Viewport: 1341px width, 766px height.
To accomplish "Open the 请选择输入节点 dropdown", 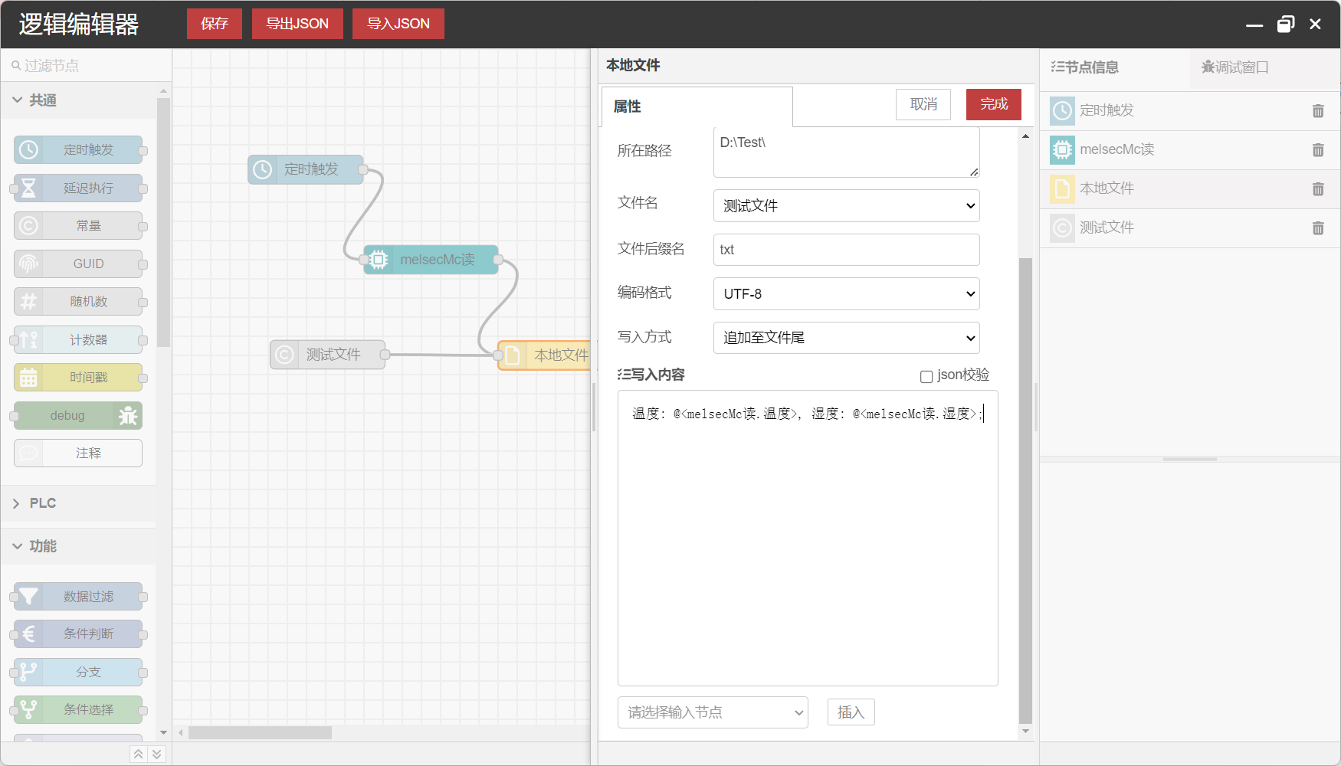I will coord(713,712).
